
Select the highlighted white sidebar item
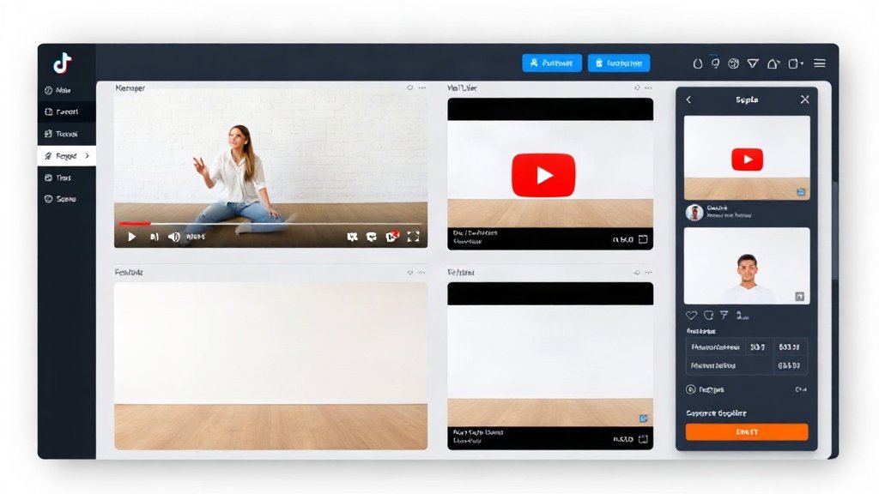[x=67, y=156]
